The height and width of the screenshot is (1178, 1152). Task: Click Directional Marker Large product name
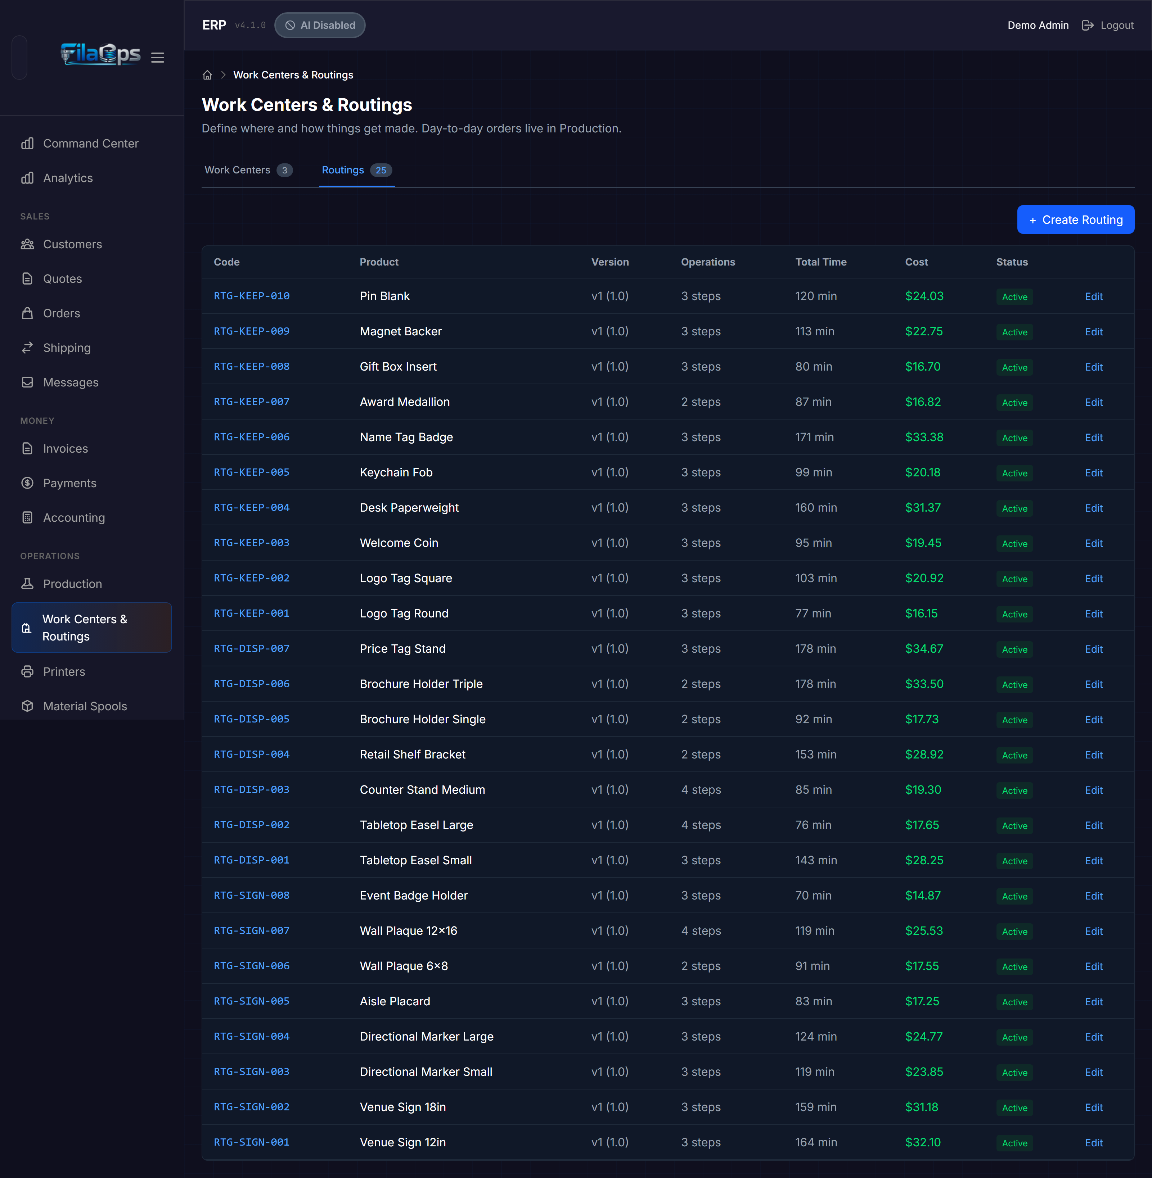click(427, 1037)
